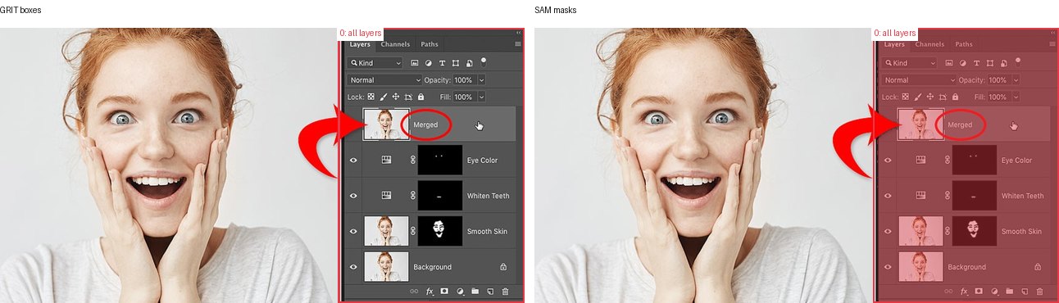Image resolution: width=1059 pixels, height=303 pixels.
Task: Select Merged layer name in GRIT boxes panel
Action: [425, 124]
